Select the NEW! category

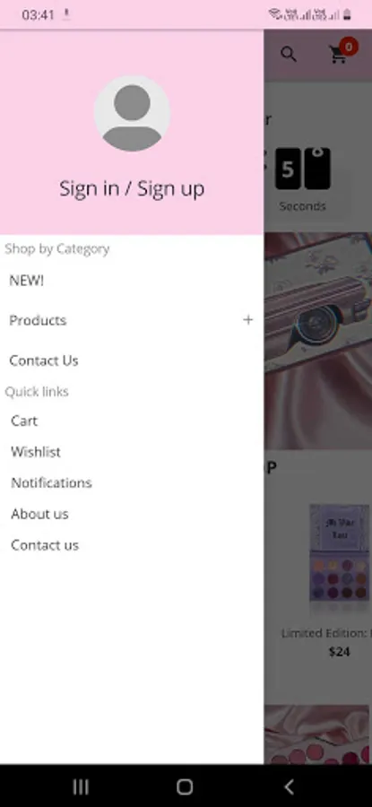[x=27, y=281]
